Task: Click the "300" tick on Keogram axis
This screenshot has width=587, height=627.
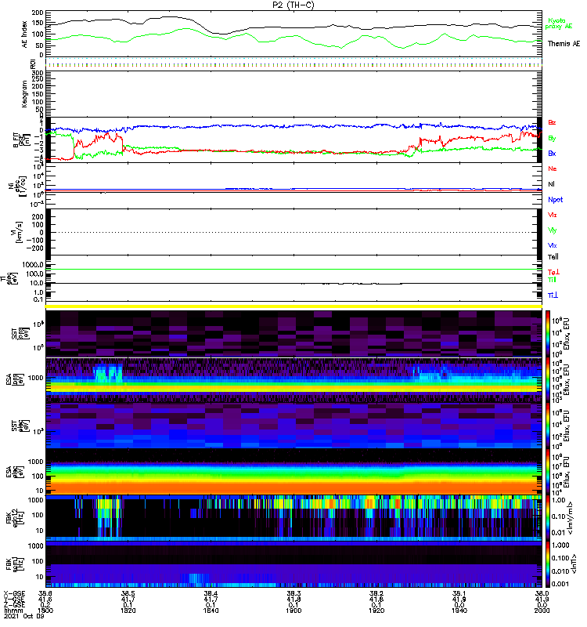Action: 38,73
